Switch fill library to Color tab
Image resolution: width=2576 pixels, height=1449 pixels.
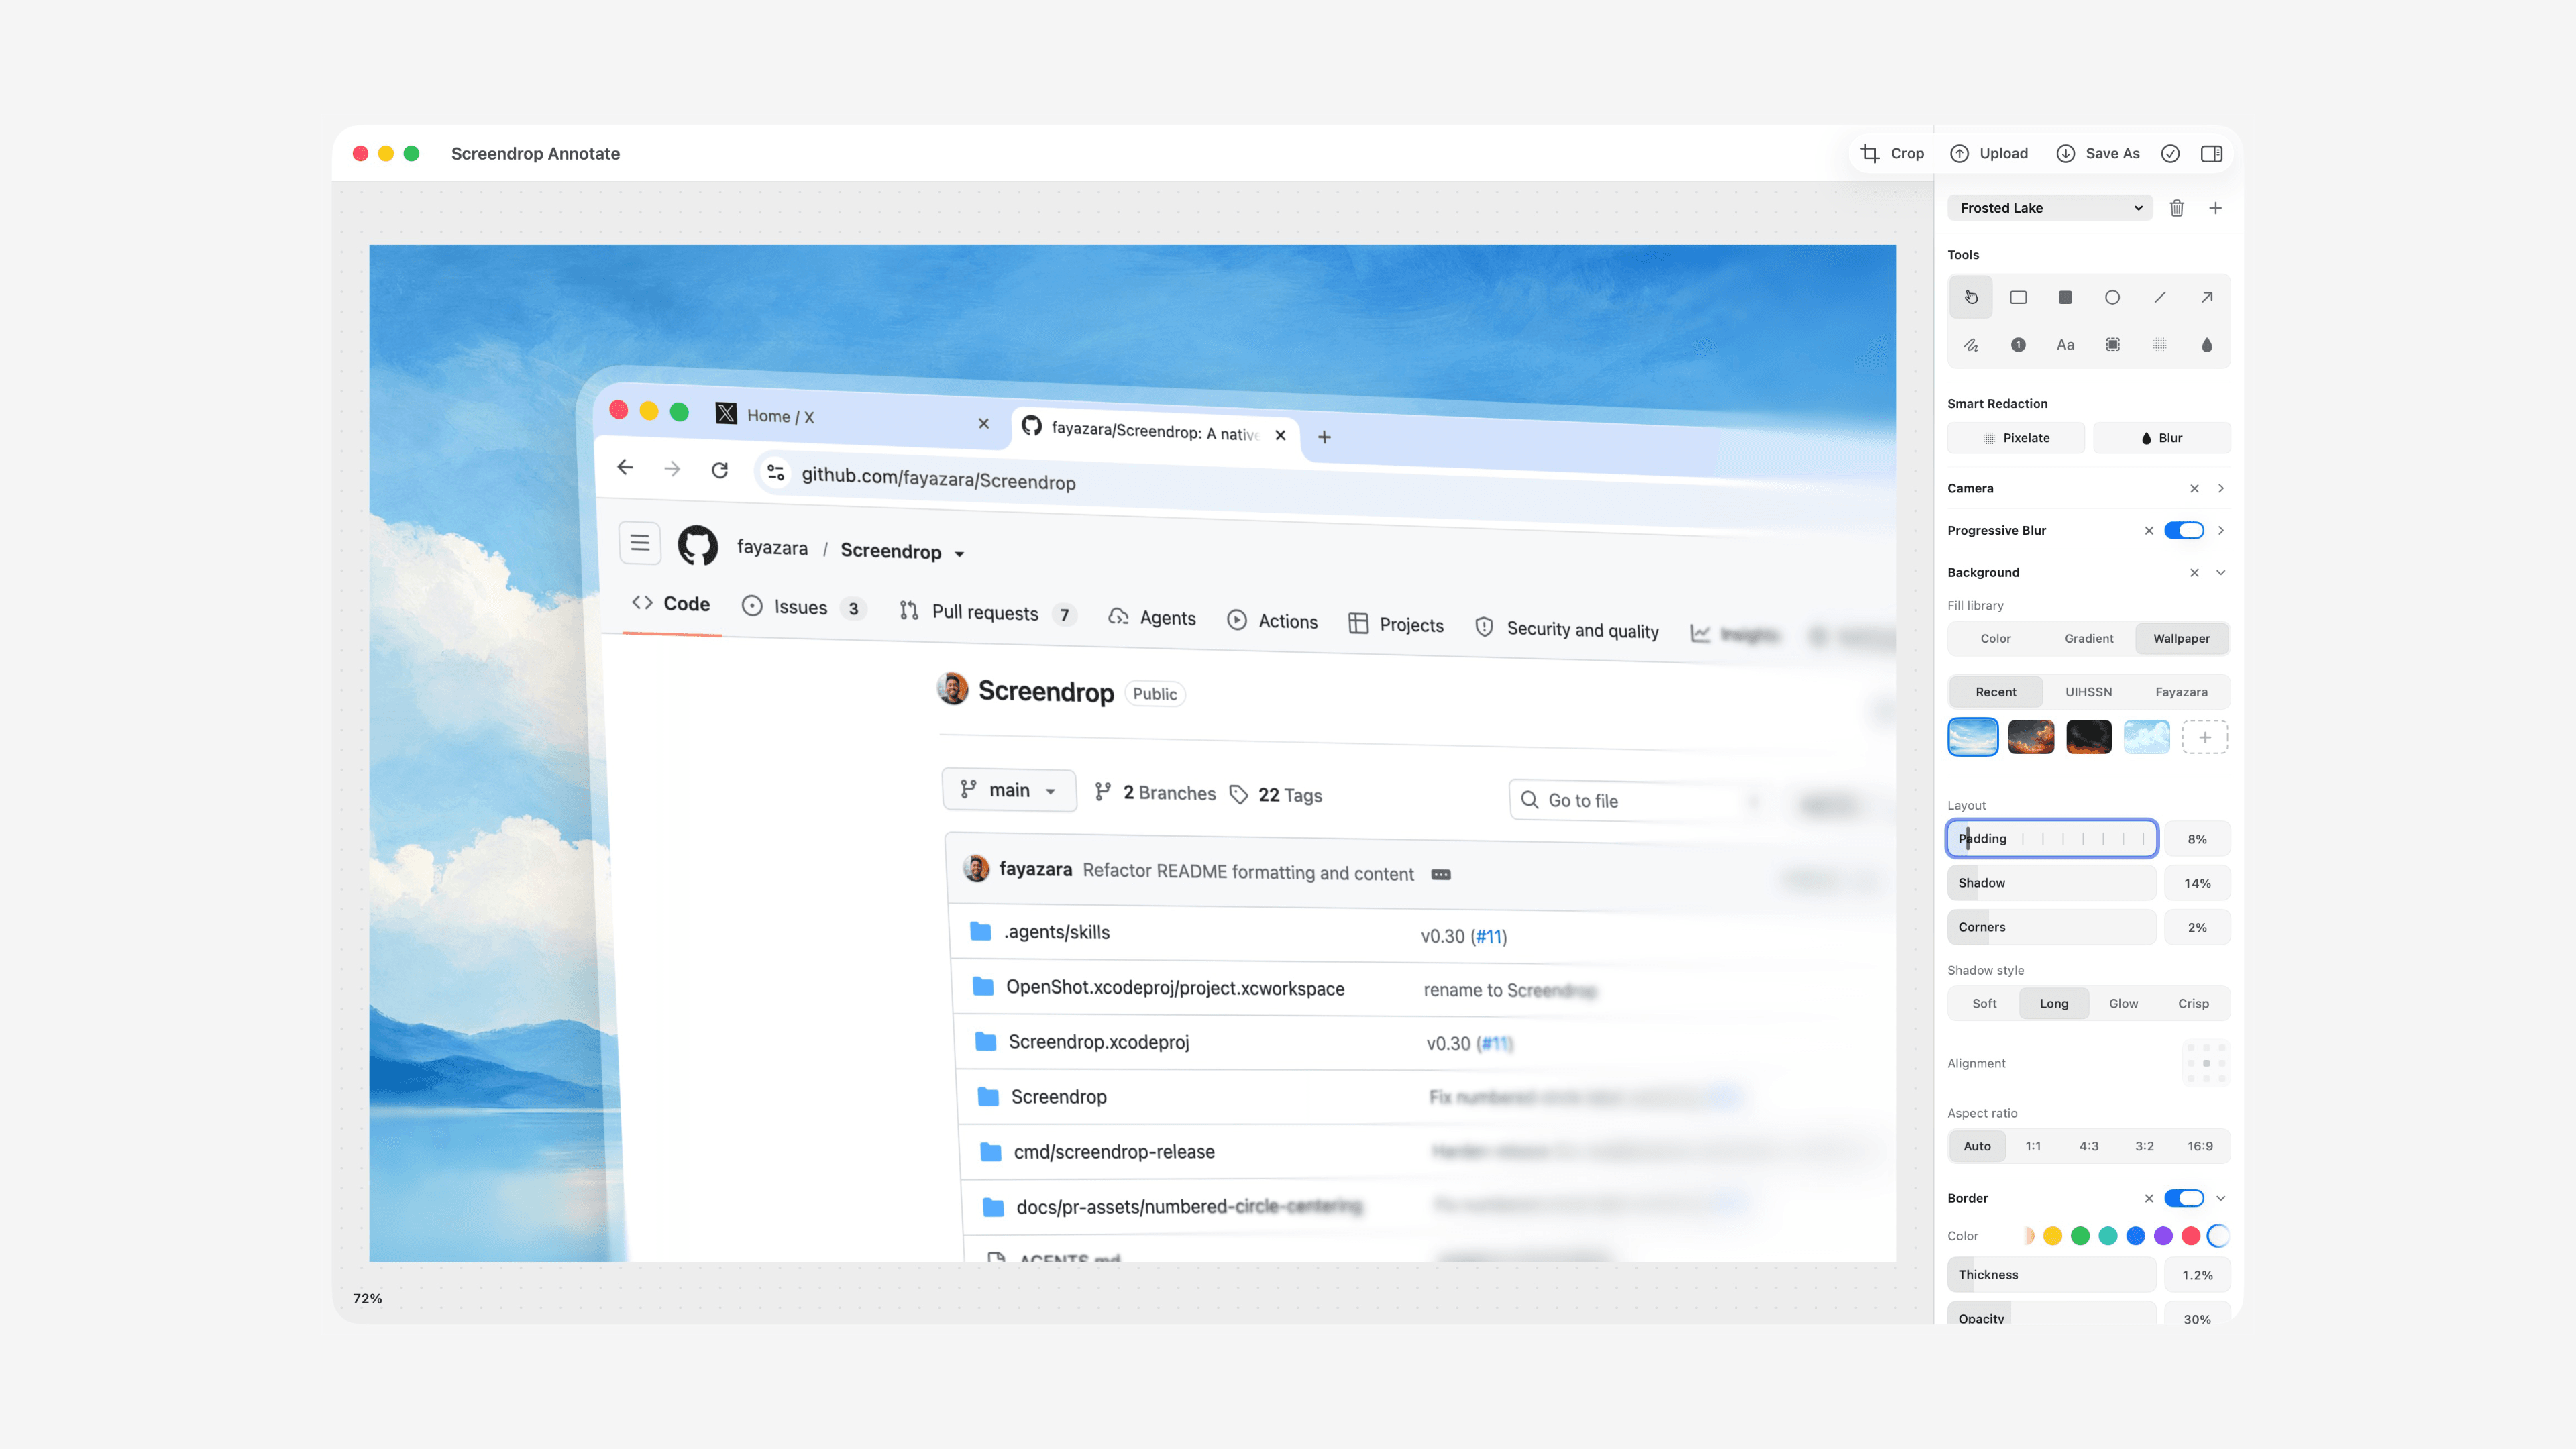coord(1996,638)
